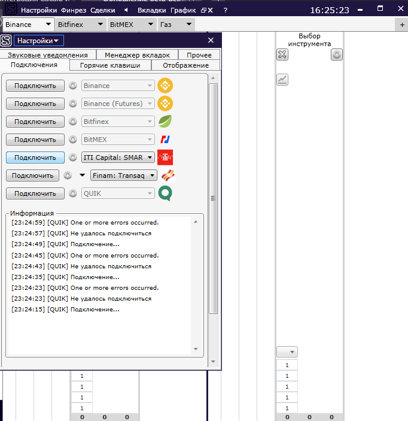
Task: Open the Финрез menu
Action: coord(74,10)
